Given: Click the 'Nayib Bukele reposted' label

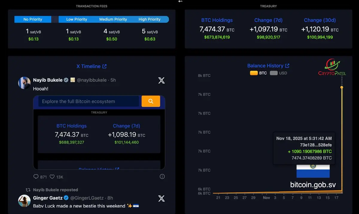Looking at the screenshot, I should (56, 190).
